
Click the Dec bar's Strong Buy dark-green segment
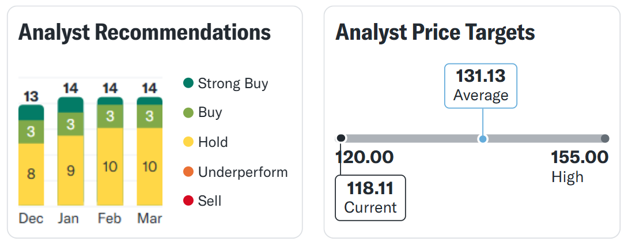point(31,112)
